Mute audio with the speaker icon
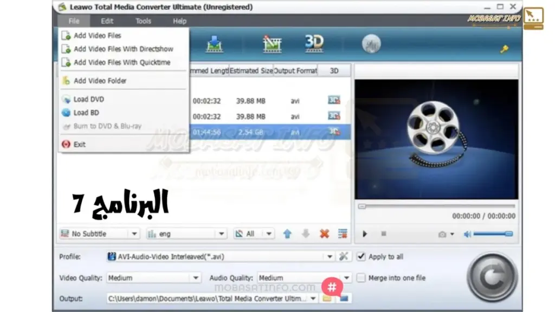555x312 pixels. 468,234
